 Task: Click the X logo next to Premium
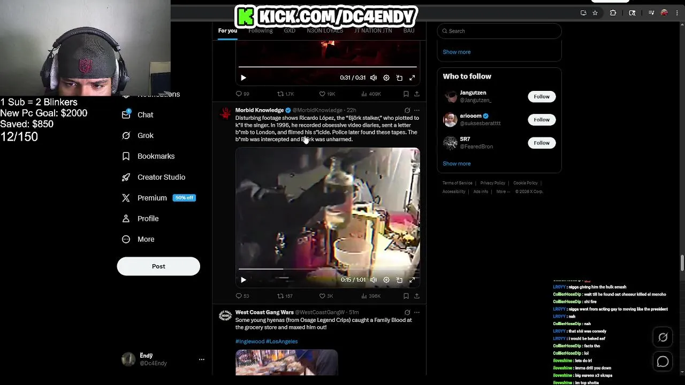[126, 198]
